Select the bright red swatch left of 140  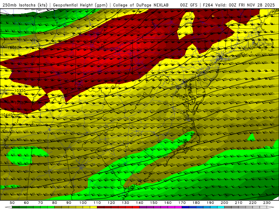pos(136,207)
